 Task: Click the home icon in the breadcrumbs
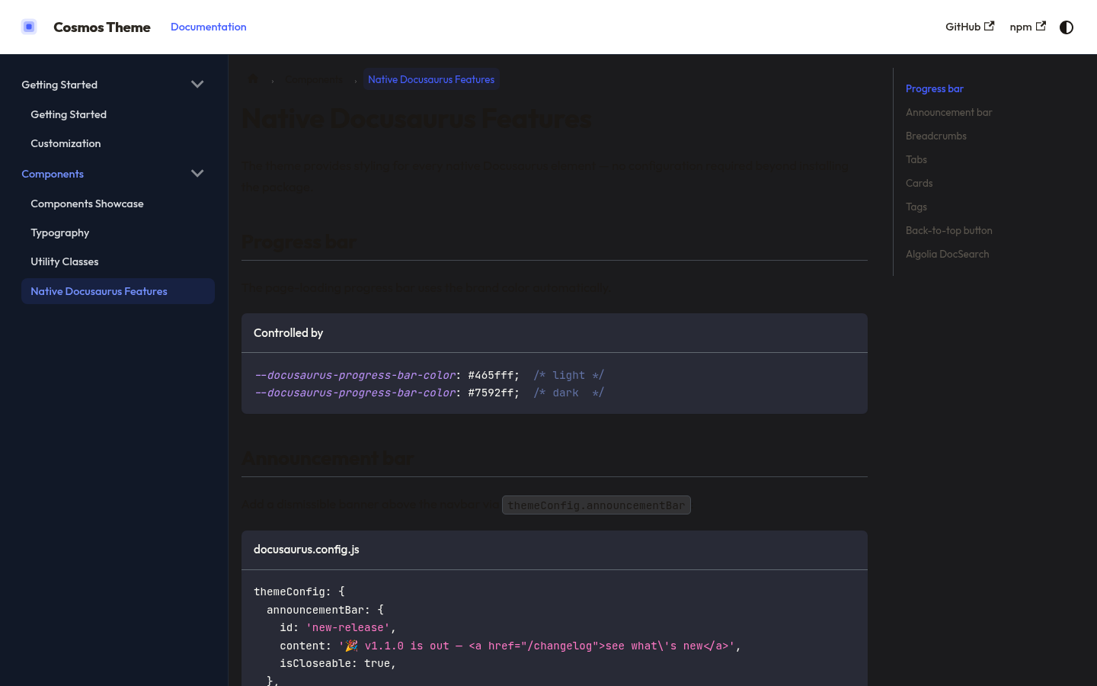[252, 79]
